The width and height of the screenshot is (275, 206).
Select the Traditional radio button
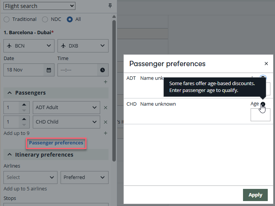click(6, 19)
